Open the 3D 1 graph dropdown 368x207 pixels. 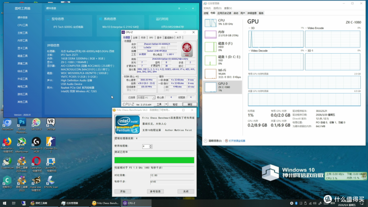click(x=306, y=51)
